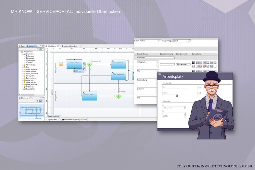Click CSS-Gliederung öffnen
The height and width of the screenshot is (170, 255).
[x=70, y=120]
